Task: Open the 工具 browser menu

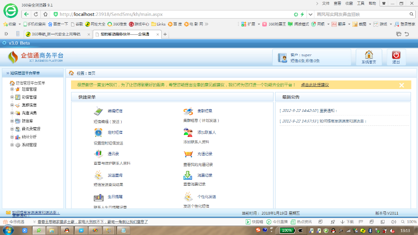Action: pos(361,3)
